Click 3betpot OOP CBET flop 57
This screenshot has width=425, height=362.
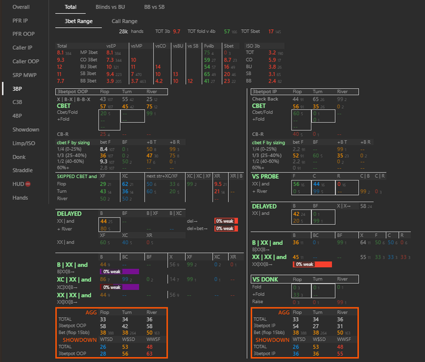(x=103, y=106)
